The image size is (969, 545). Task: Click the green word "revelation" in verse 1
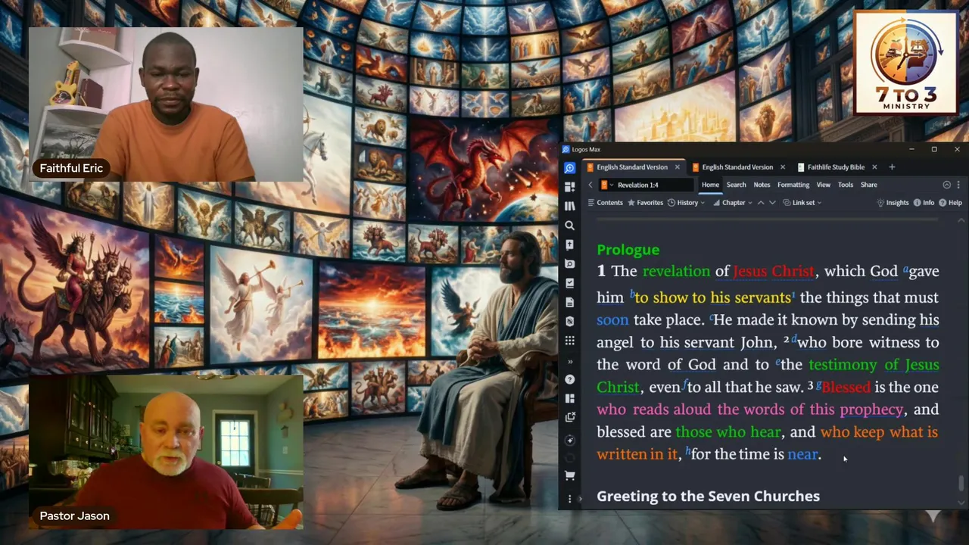point(676,271)
